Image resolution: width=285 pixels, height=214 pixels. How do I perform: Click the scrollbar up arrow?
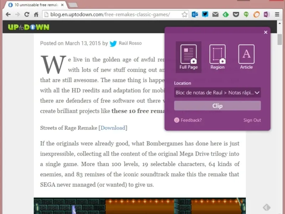tap(280, 23)
